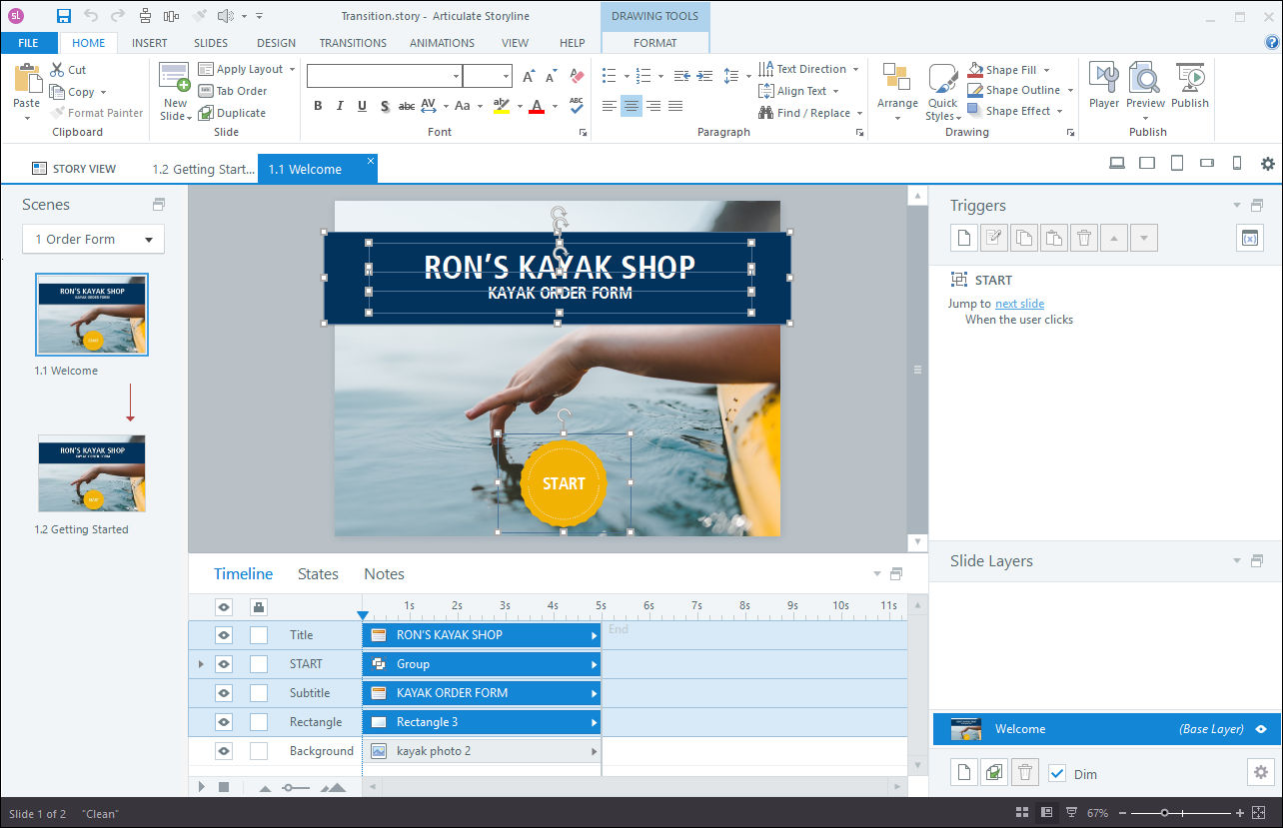Lock the Title layer in the timeline
The image size is (1283, 828).
[257, 634]
